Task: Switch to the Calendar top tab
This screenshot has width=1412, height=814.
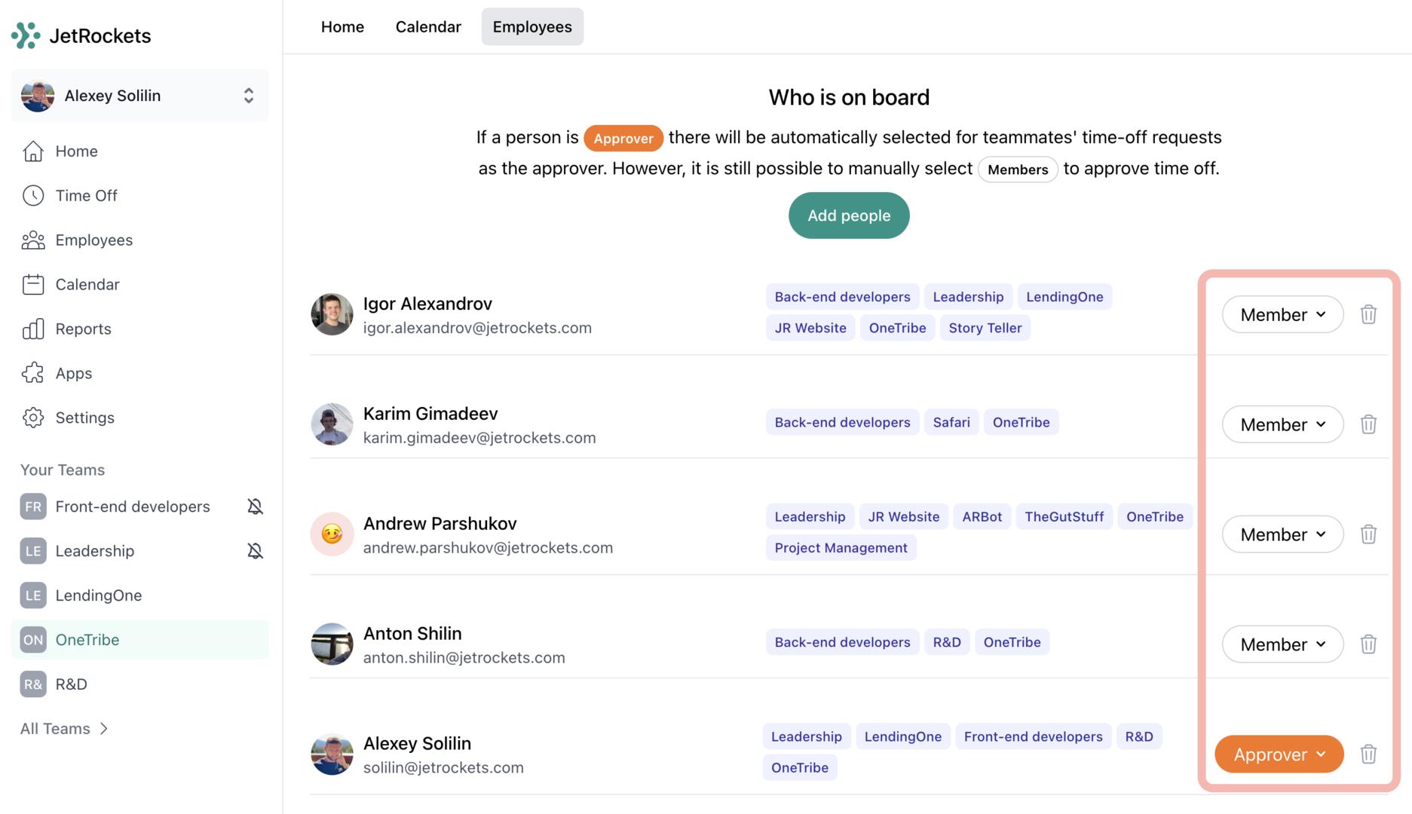Action: tap(428, 27)
